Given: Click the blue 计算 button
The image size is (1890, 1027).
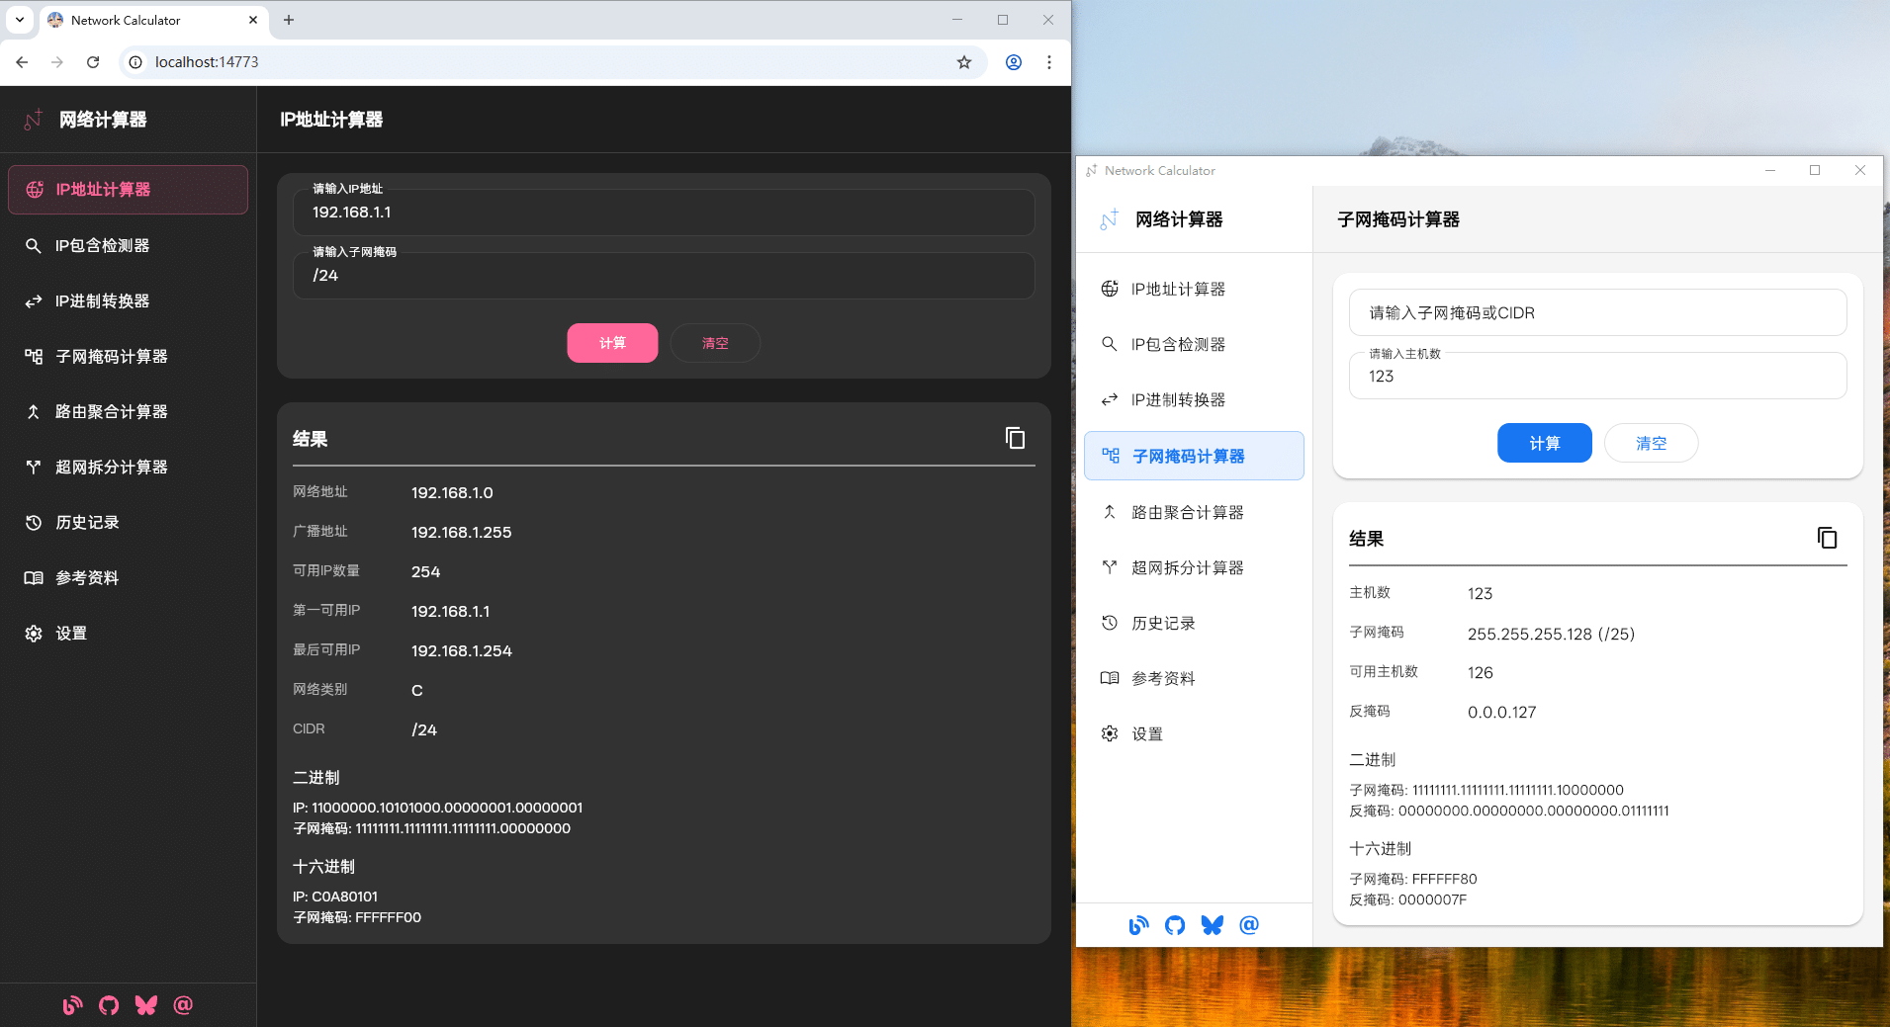Looking at the screenshot, I should pyautogui.click(x=1545, y=443).
